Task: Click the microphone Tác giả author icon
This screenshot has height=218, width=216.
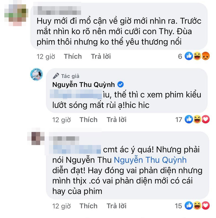Action: click(56, 76)
